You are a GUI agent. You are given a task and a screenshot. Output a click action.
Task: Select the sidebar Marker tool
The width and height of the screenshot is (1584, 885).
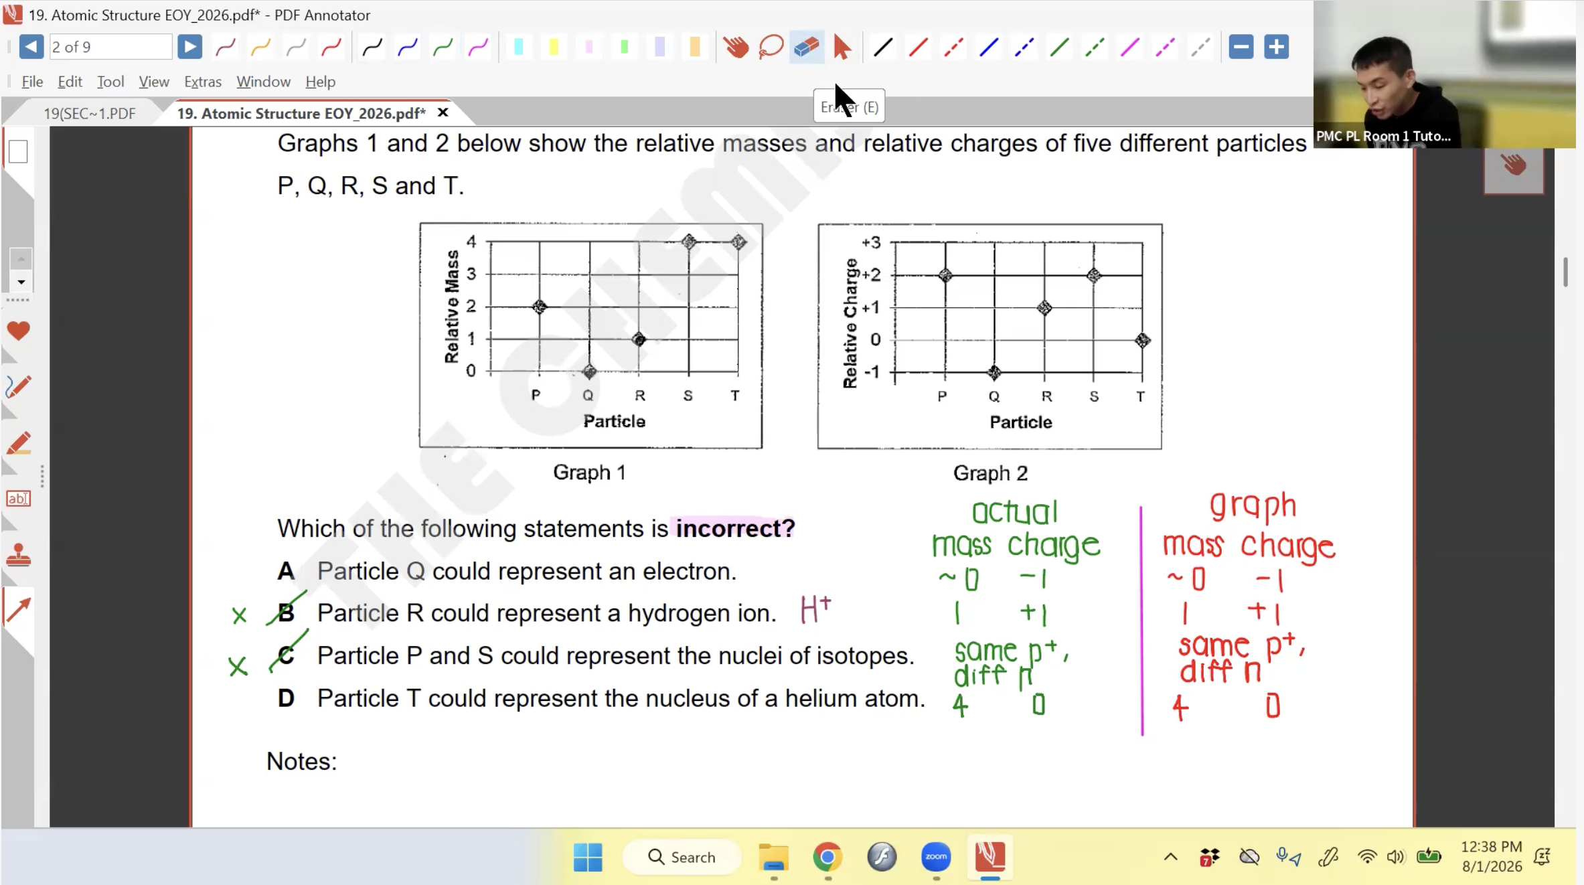click(18, 443)
